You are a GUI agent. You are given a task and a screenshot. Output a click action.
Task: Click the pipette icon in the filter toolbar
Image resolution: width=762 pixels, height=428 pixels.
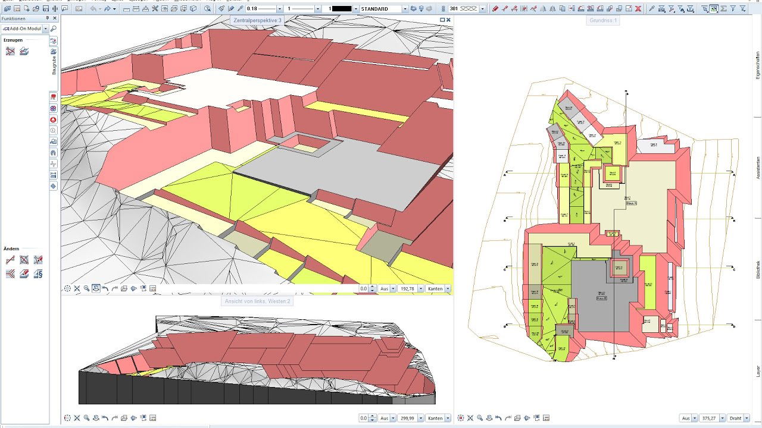651,9
